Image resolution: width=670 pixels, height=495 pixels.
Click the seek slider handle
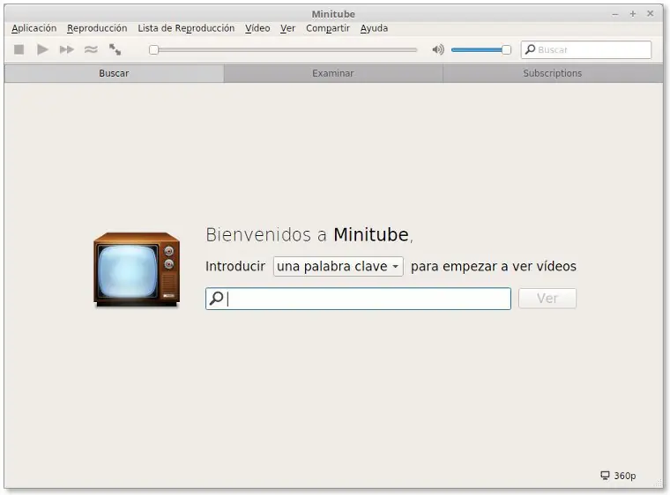[153, 50]
